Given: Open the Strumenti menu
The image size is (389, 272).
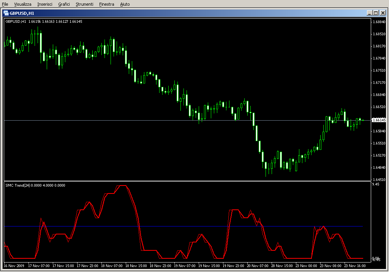Looking at the screenshot, I should 85,4.
